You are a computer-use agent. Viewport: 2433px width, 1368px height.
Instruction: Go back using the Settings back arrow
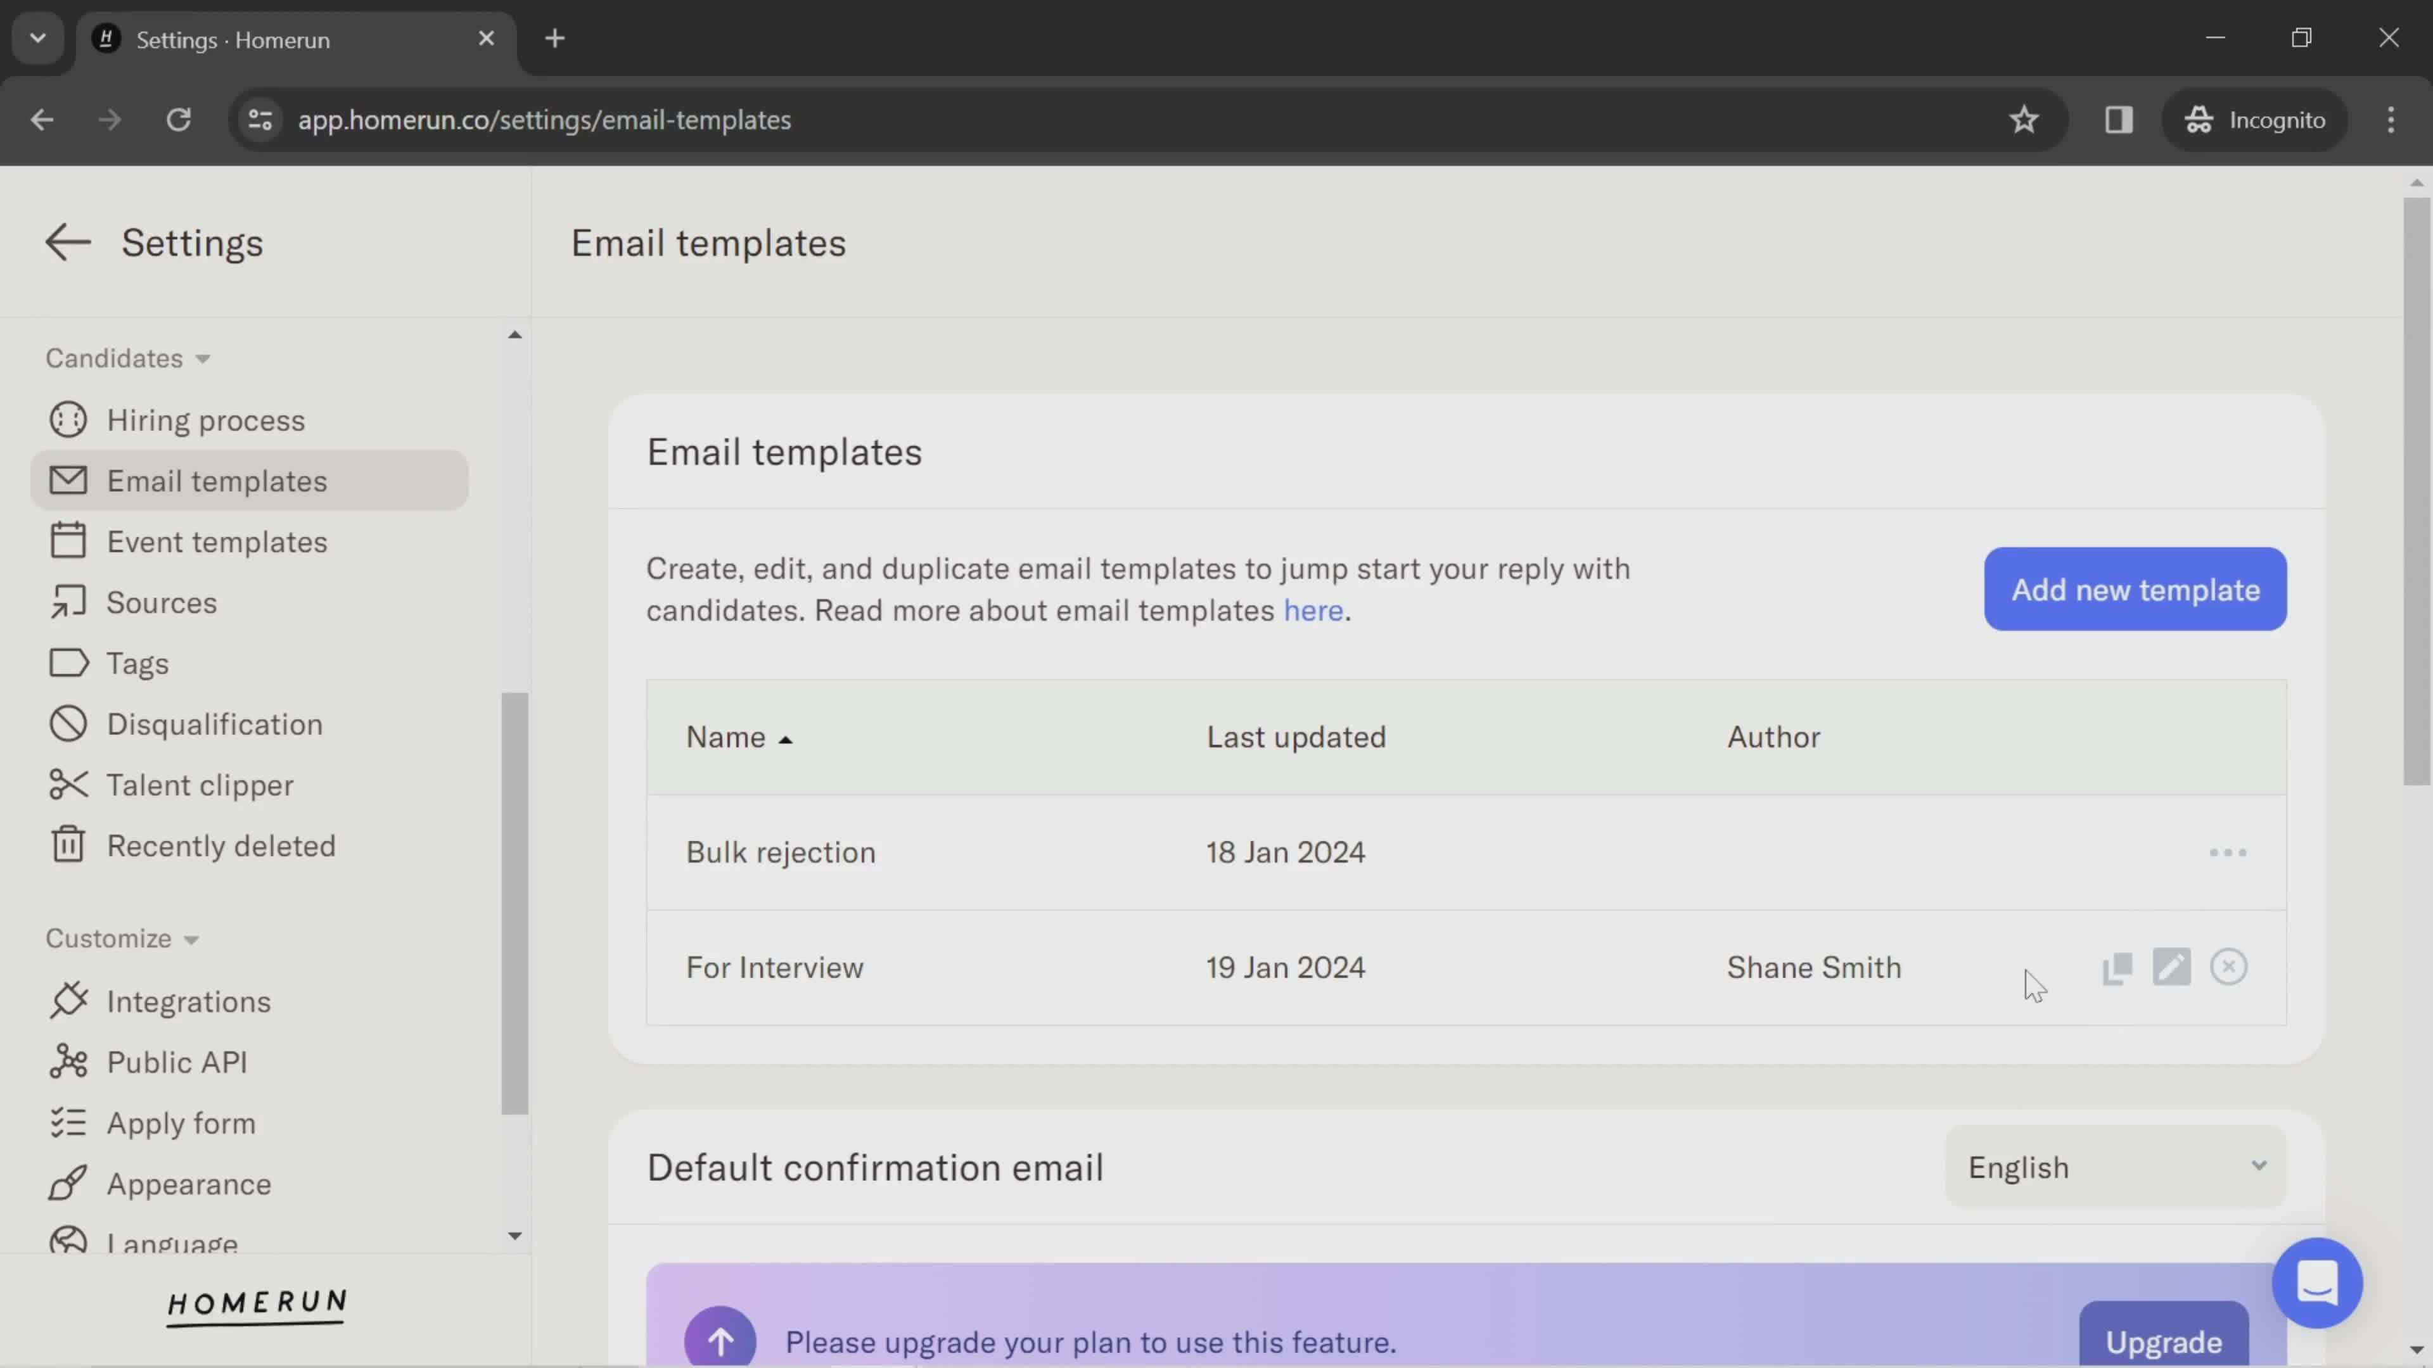tap(68, 243)
